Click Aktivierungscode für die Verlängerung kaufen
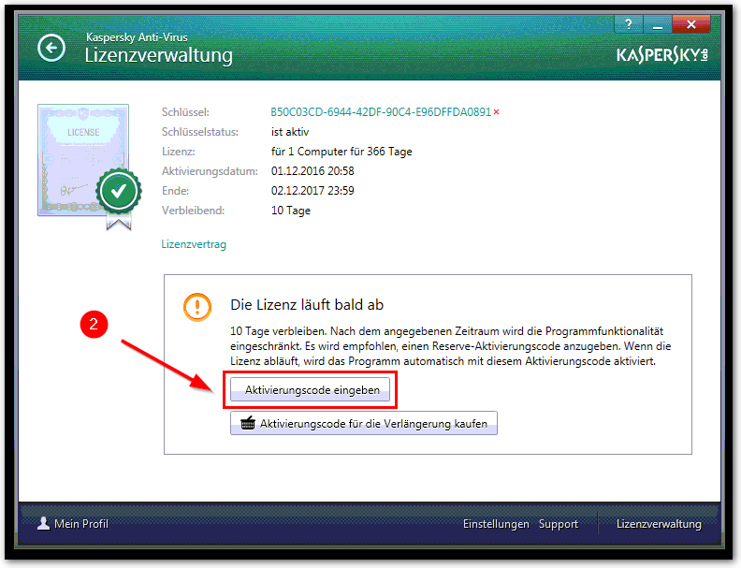 [363, 423]
